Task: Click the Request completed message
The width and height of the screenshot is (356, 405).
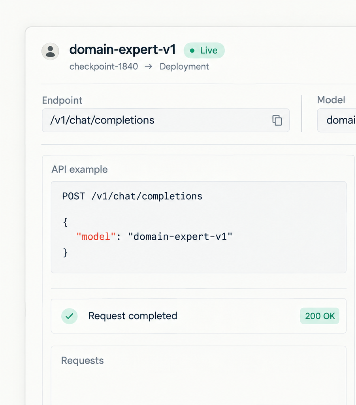Action: [x=133, y=316]
